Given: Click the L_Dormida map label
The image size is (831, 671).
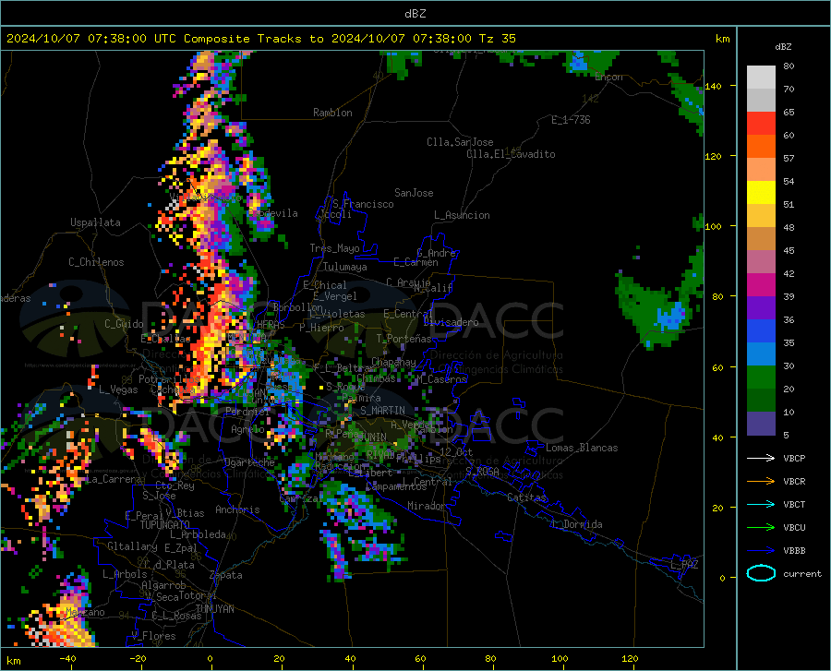Looking at the screenshot, I should 576,524.
